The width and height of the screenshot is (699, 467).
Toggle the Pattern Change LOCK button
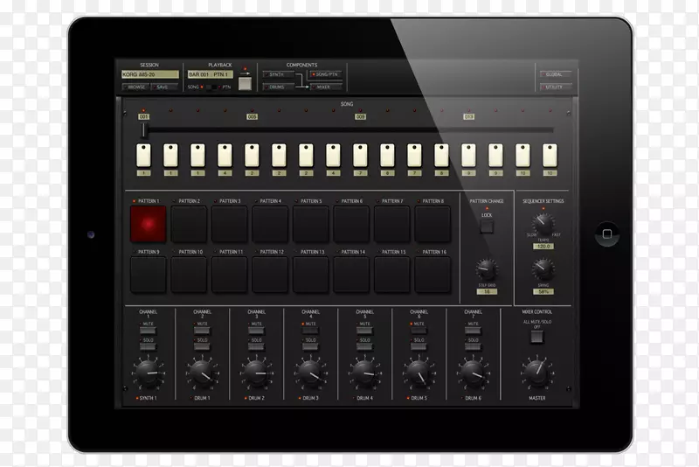point(487,227)
